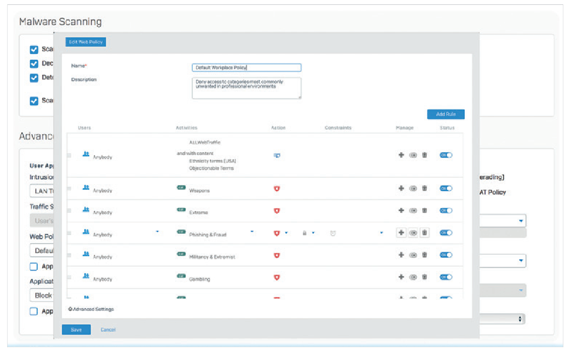This screenshot has width=569, height=352.
Task: Click the Cancel link
Action: tap(108, 330)
